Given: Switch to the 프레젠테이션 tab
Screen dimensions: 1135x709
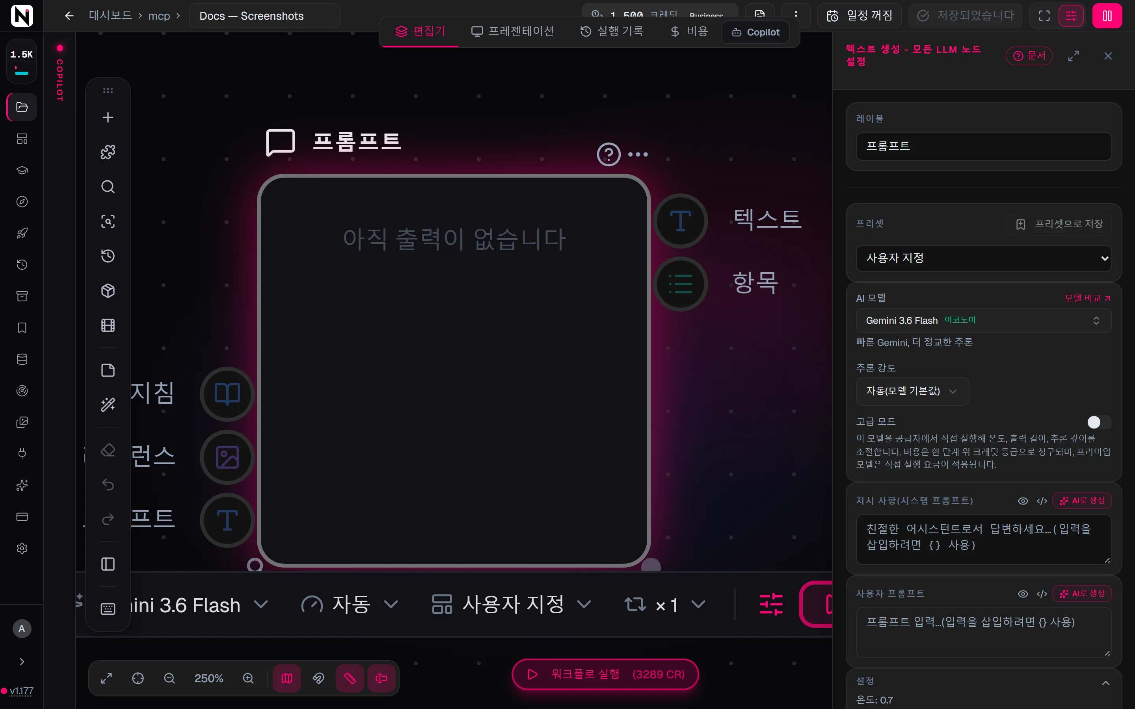Looking at the screenshot, I should click(513, 32).
